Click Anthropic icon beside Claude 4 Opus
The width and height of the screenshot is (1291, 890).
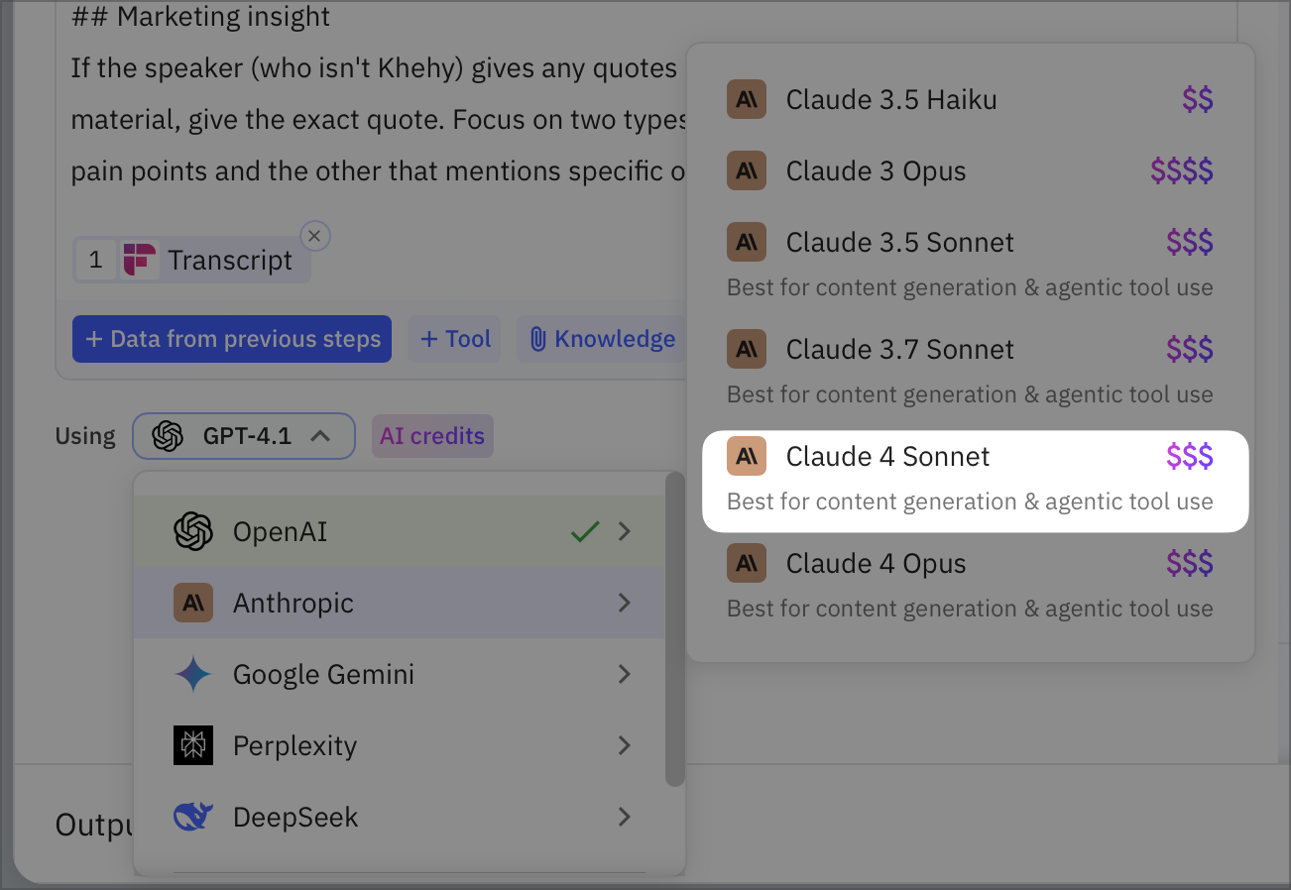747,563
